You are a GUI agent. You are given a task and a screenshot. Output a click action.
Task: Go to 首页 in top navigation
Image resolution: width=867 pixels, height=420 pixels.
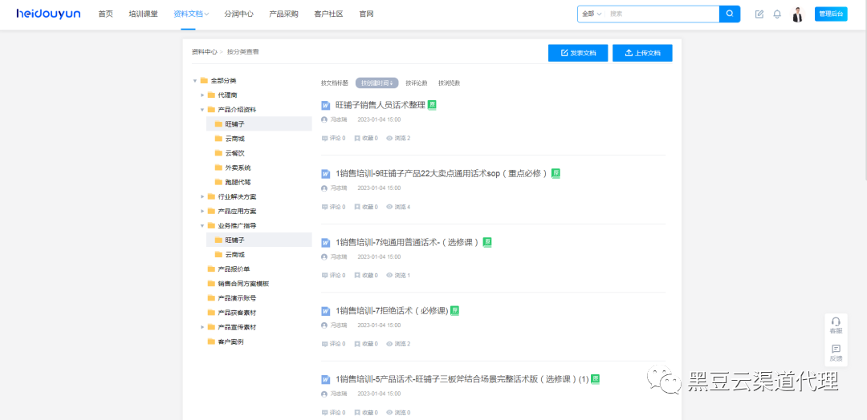[x=106, y=14]
